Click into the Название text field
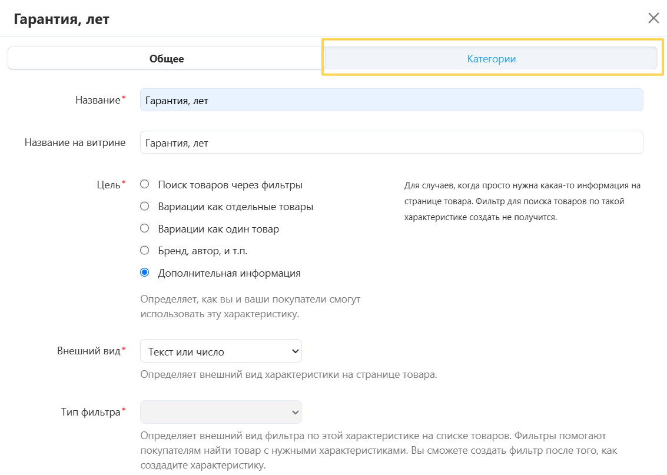 391,100
